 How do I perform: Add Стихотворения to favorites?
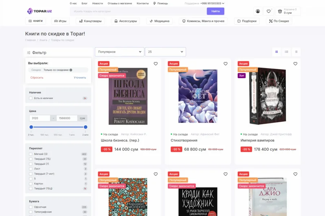(225, 64)
